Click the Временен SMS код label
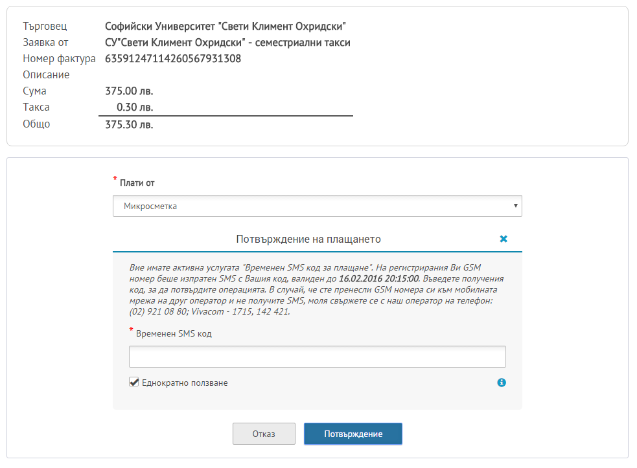Screen dimensions: 637x468 [174, 333]
